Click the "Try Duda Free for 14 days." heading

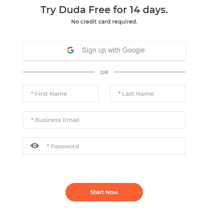104,10
